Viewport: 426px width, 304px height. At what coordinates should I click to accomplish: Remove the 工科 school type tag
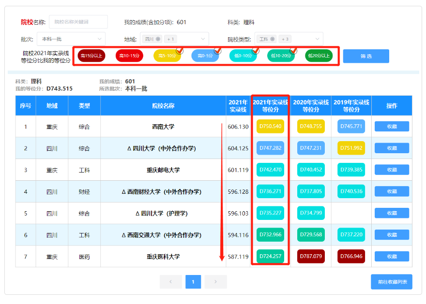(x=272, y=39)
